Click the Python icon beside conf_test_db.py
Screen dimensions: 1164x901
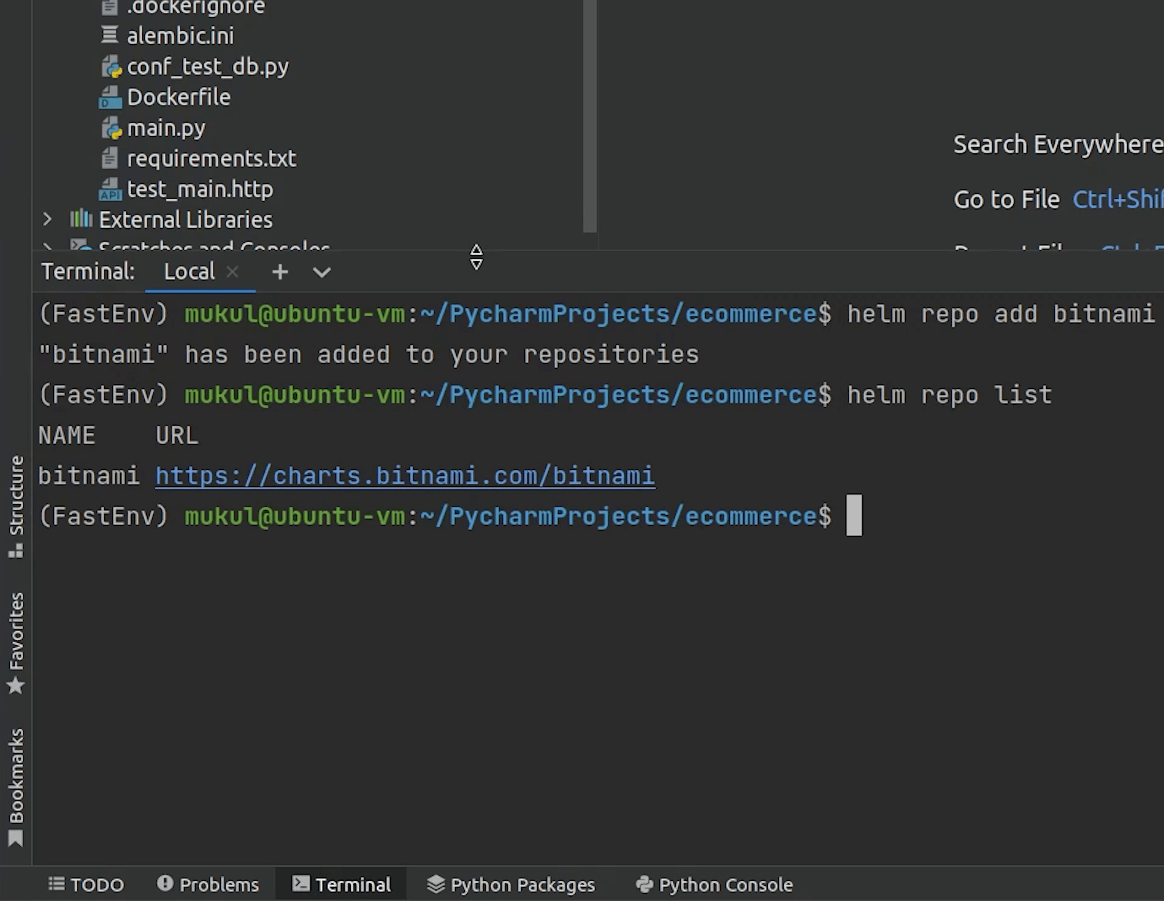[x=111, y=66]
